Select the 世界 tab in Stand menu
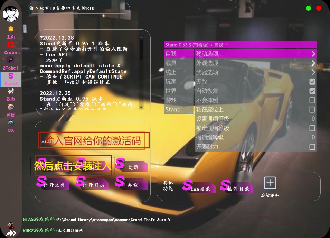This screenshot has height=238, width=330. [x=178, y=91]
